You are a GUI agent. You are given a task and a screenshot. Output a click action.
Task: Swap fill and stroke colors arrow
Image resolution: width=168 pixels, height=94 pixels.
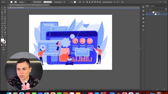(x=5, y=39)
